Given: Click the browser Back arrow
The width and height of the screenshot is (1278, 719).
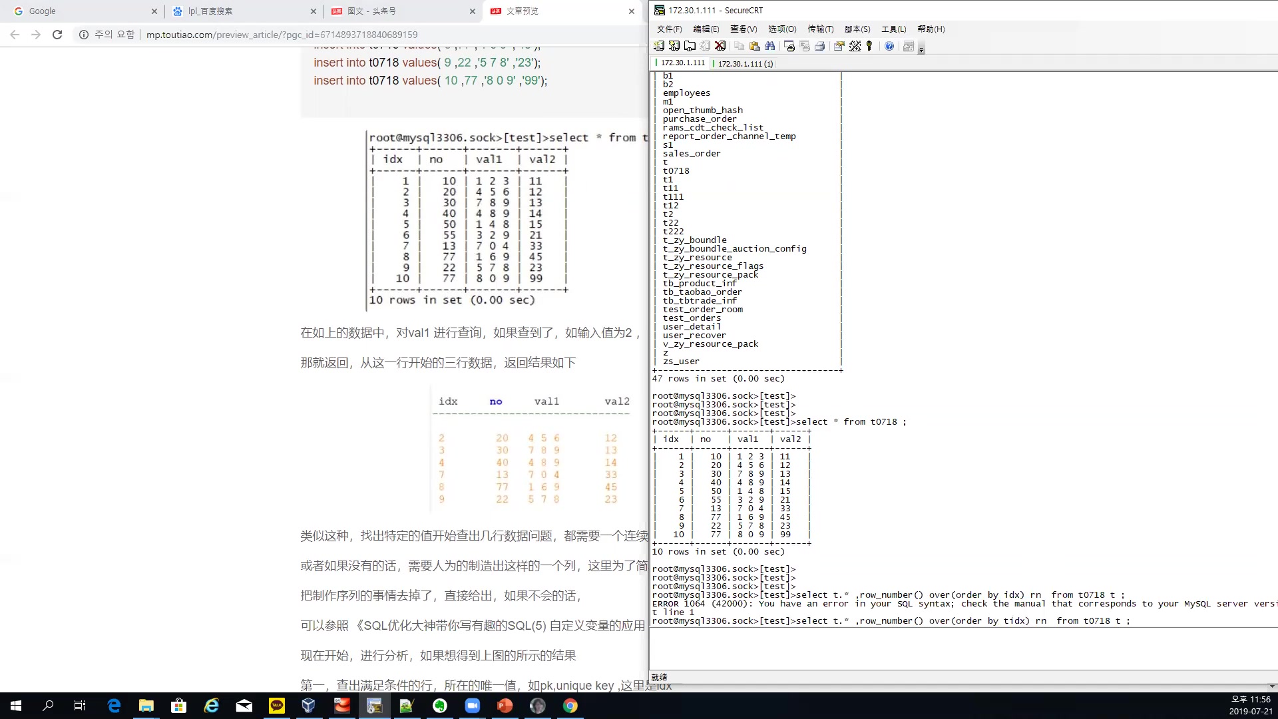Looking at the screenshot, I should click(15, 35).
